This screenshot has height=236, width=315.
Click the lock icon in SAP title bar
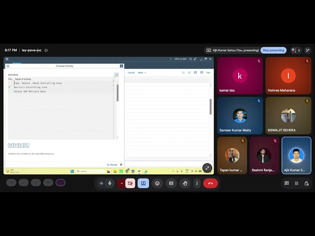195,59
